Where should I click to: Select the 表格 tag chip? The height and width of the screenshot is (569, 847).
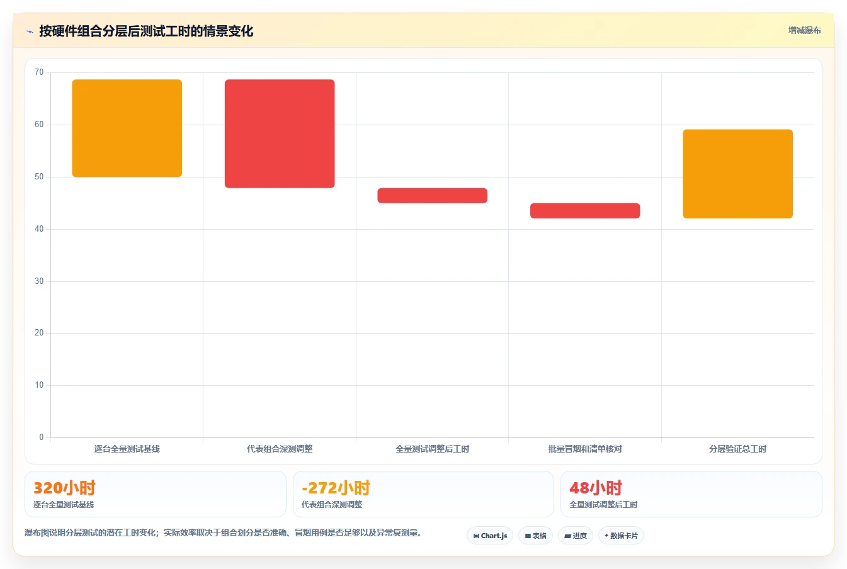(x=535, y=536)
